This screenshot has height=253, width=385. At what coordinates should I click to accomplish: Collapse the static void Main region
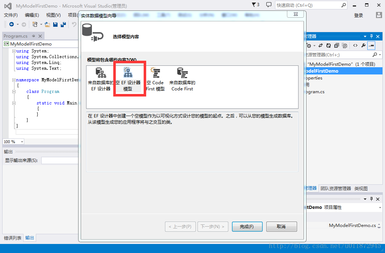click(14, 103)
